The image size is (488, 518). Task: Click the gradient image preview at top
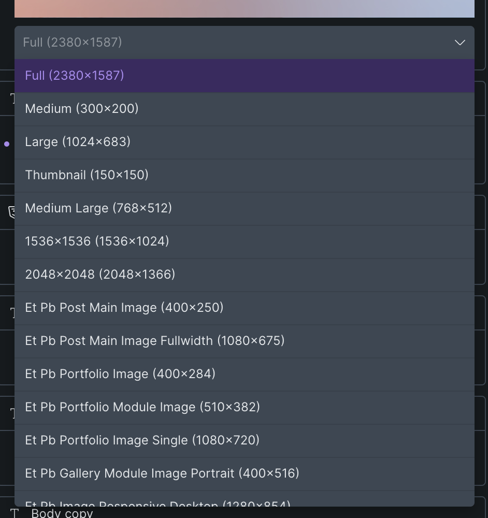[244, 8]
